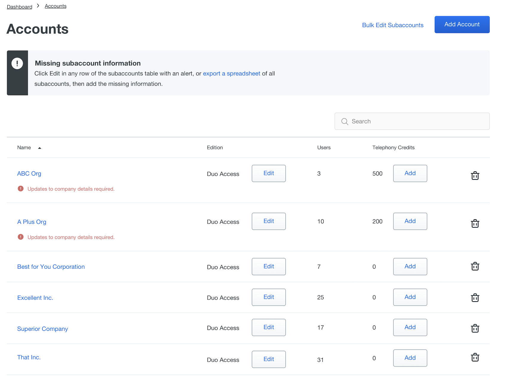Open the Dashboard breadcrumb
This screenshot has width=509, height=376.
(19, 7)
